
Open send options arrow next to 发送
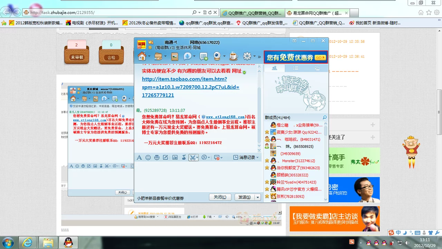(258, 197)
